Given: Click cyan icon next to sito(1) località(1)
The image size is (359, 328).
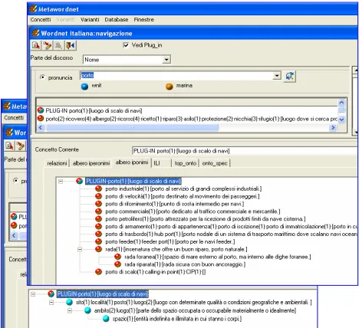Looking at the screenshot, I should pyautogui.click(x=69, y=302).
